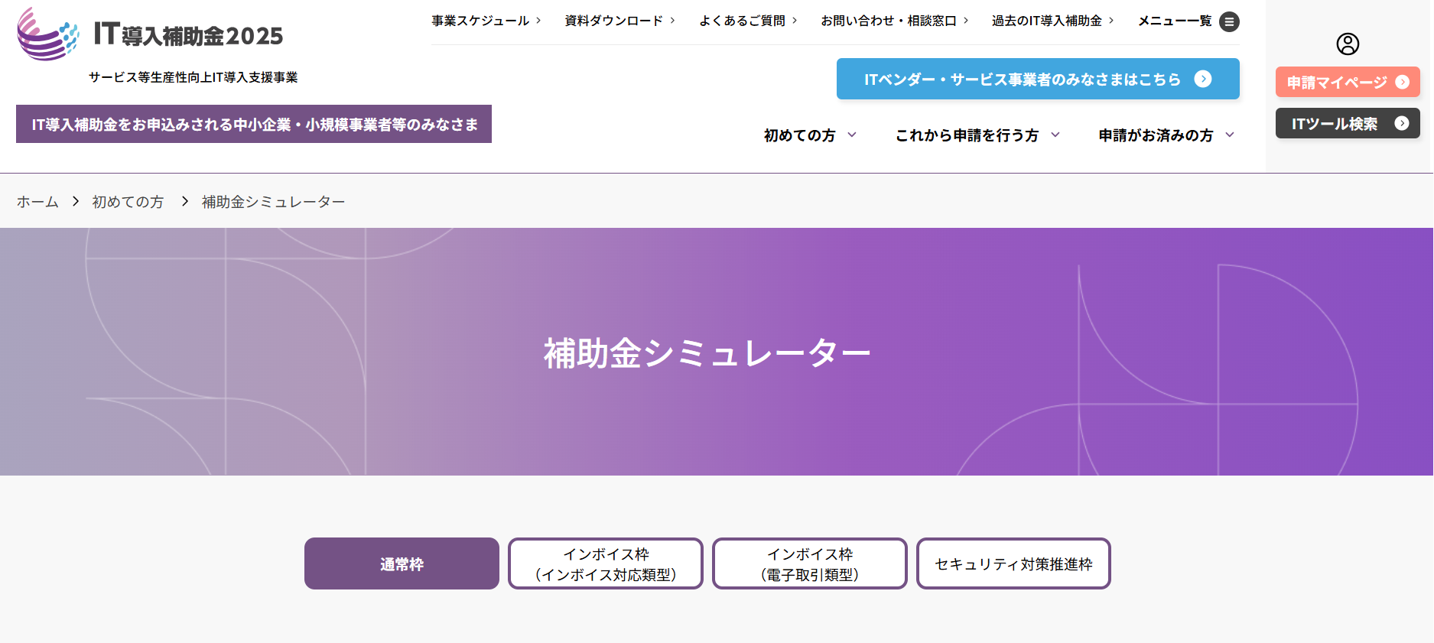Click the hamburger icon beside メニュー一覧
1434x643 pixels.
point(1229,21)
